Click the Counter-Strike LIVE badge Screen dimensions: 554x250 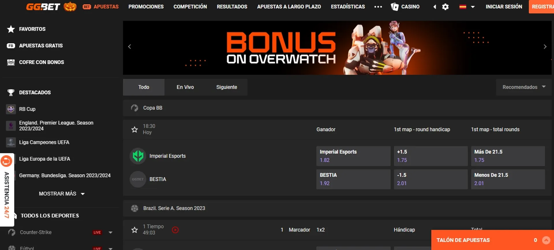point(97,232)
